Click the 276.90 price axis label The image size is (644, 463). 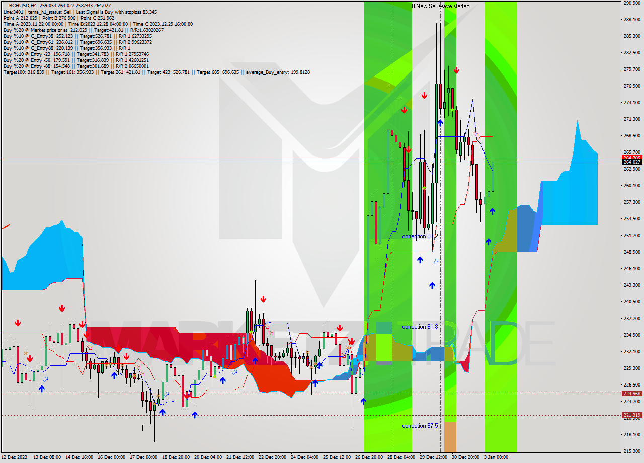632,86
